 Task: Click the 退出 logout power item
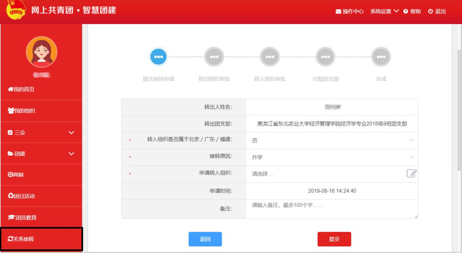[x=437, y=12]
